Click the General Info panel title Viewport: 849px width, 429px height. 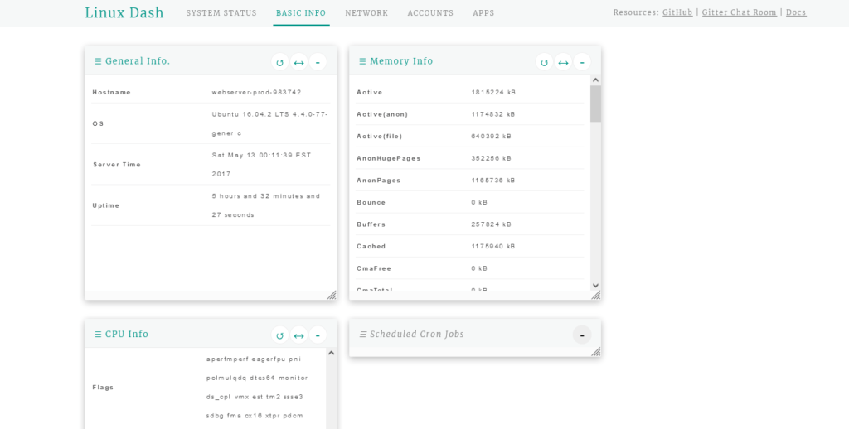coord(138,61)
